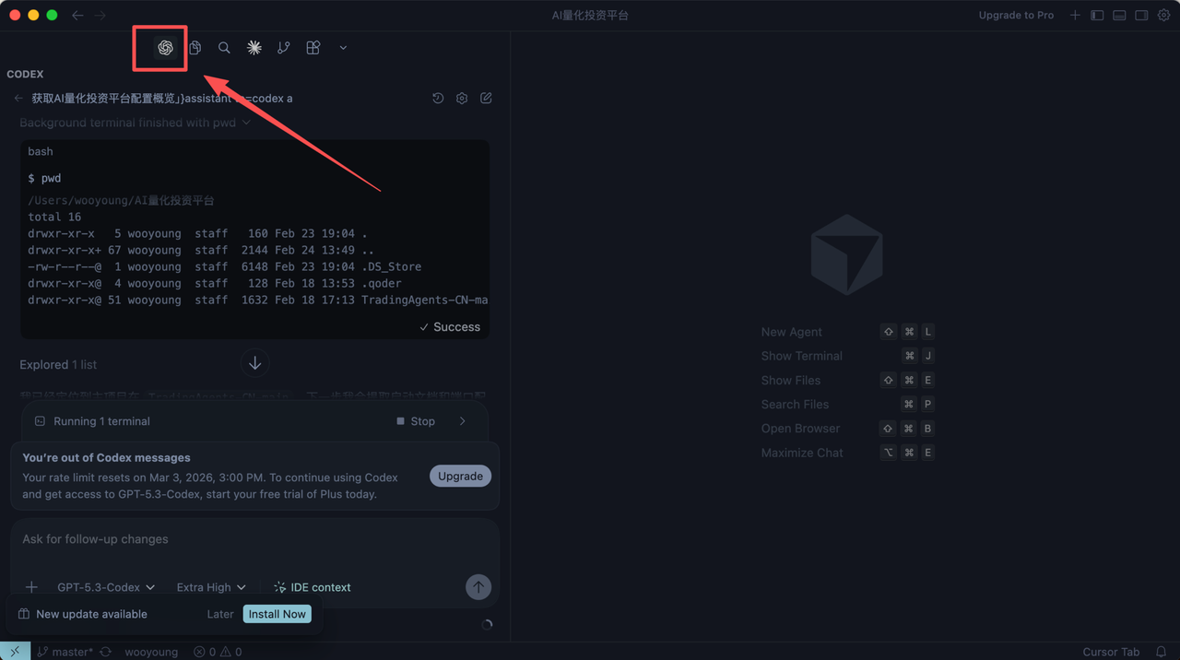Open errors and warnings counter
Screen dimensions: 1180x660
point(218,652)
